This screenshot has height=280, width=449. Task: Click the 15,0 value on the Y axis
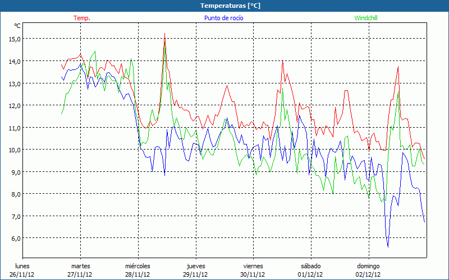(15, 39)
